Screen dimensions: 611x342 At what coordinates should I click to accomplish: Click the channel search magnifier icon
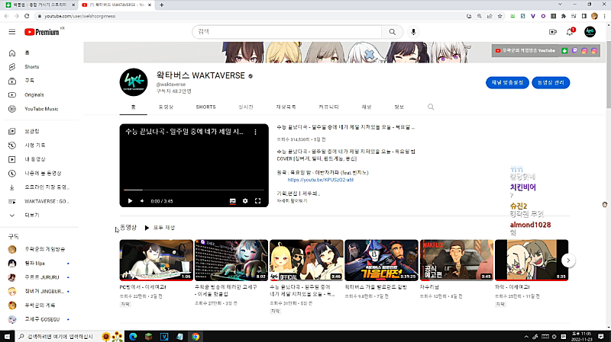[x=431, y=107]
